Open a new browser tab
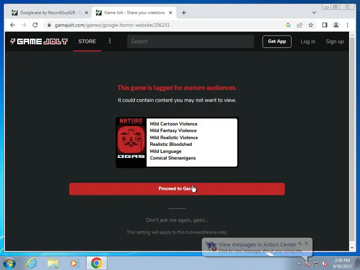 pyautogui.click(x=184, y=13)
